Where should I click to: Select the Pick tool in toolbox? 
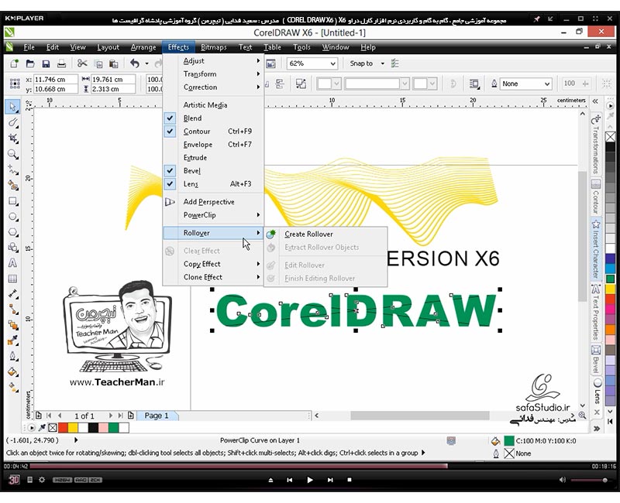13,107
